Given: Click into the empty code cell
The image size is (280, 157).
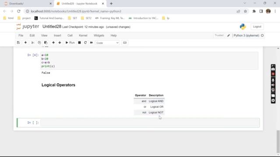Looking at the screenshot, I should 149,123.
